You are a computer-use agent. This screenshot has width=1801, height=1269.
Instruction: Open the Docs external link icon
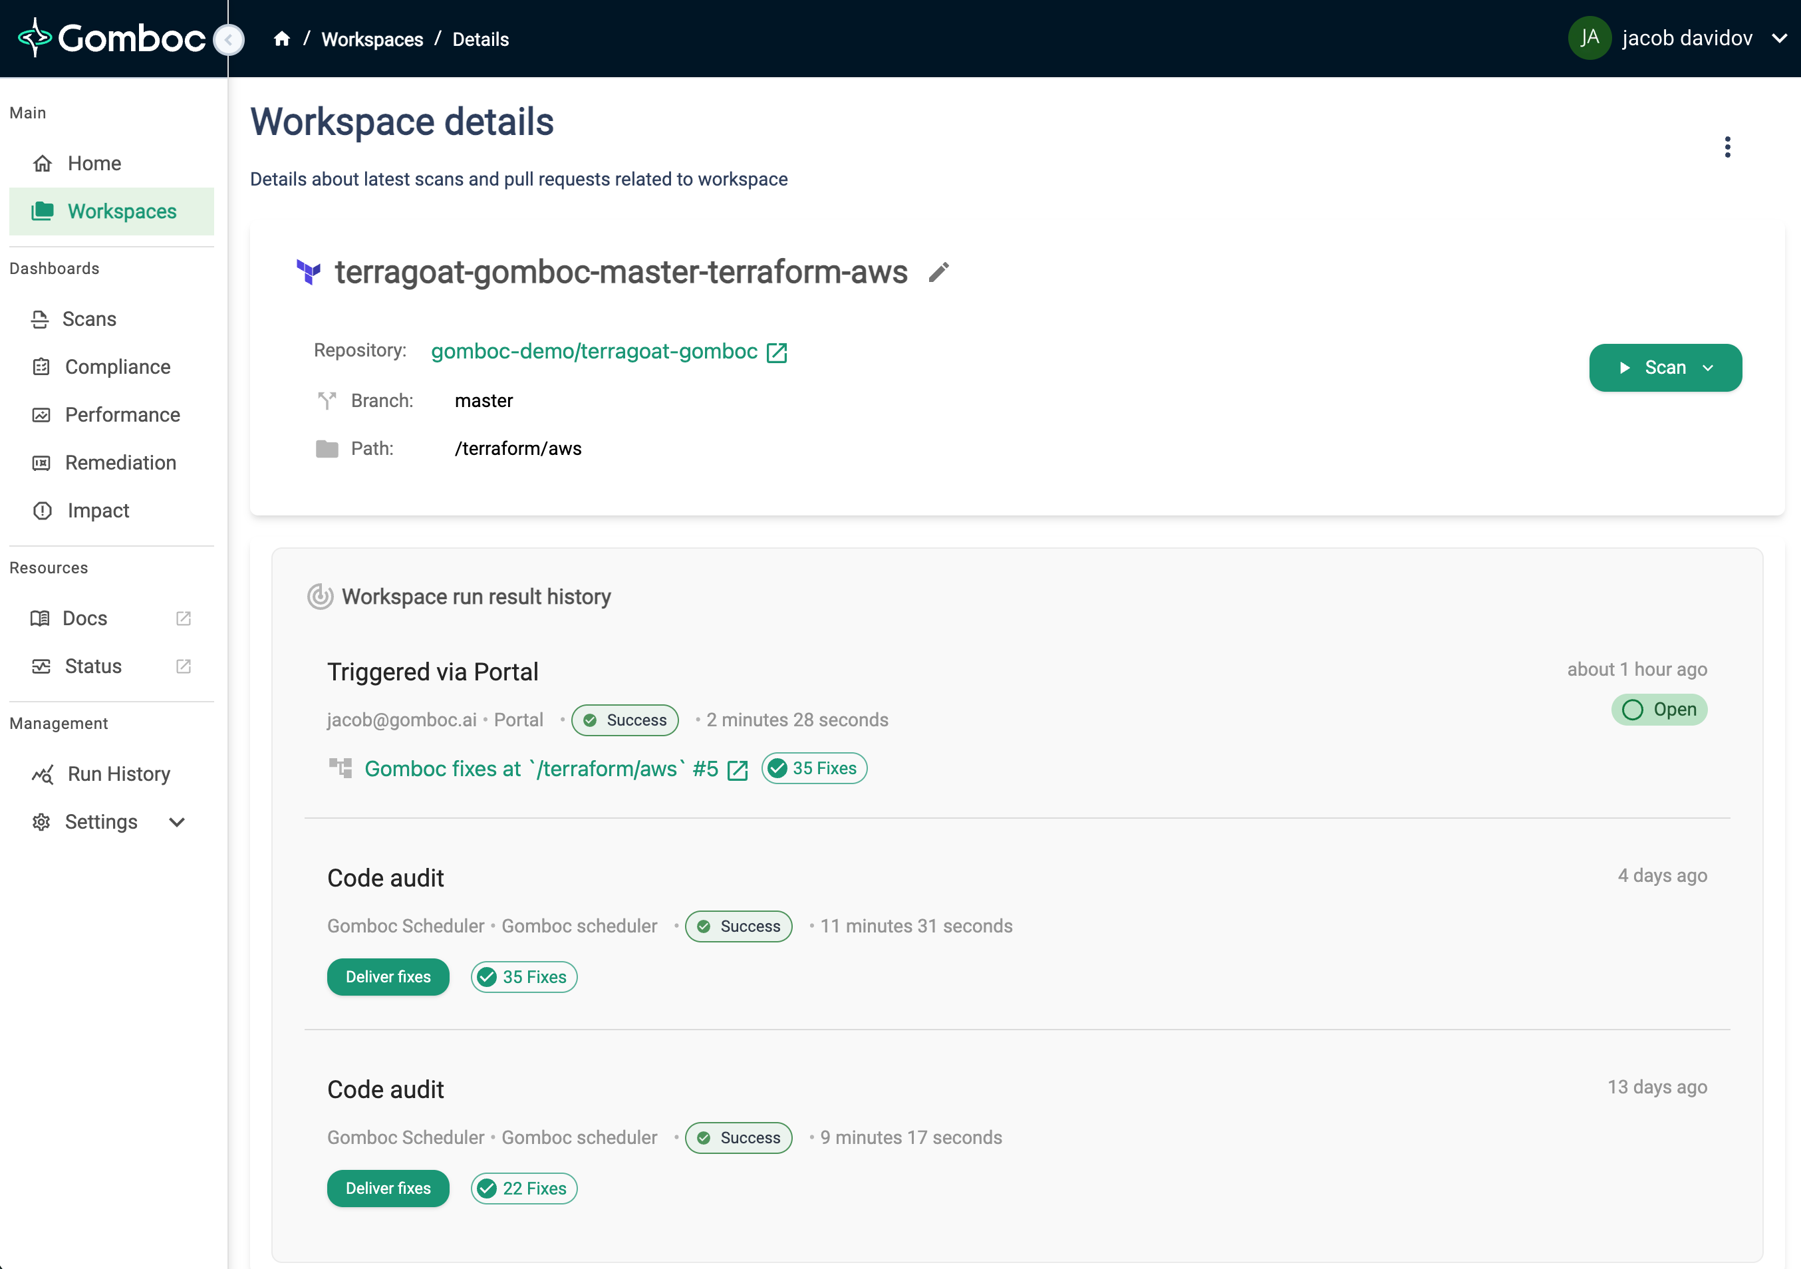(184, 618)
